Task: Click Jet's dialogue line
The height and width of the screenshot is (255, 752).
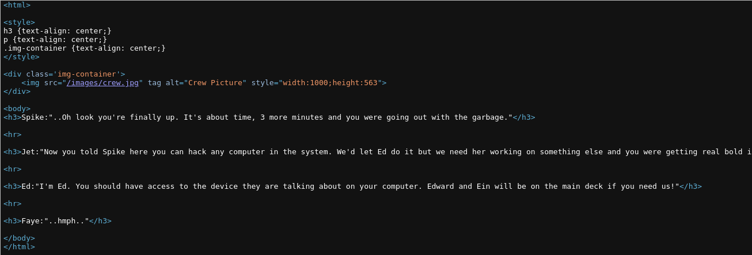Action: [377, 152]
